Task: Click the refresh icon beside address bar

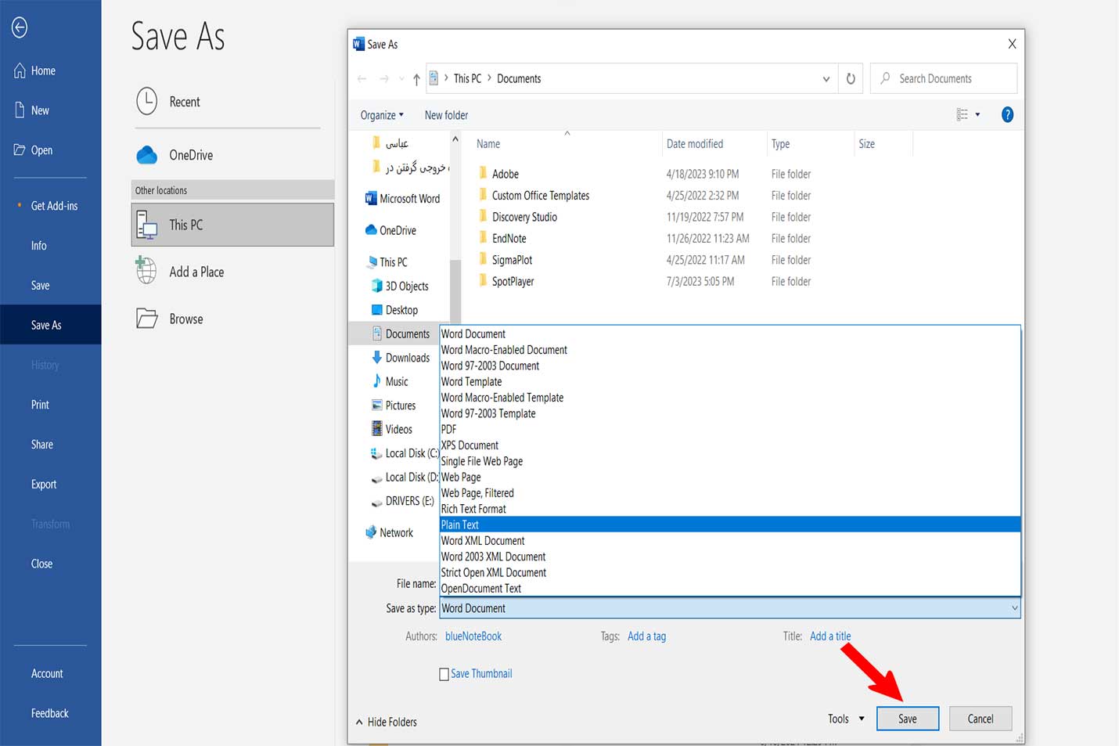Action: tap(851, 78)
